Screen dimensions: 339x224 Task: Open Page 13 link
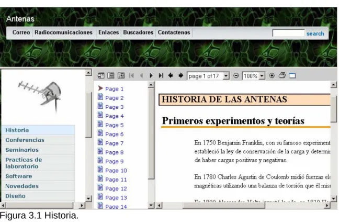coord(116,198)
